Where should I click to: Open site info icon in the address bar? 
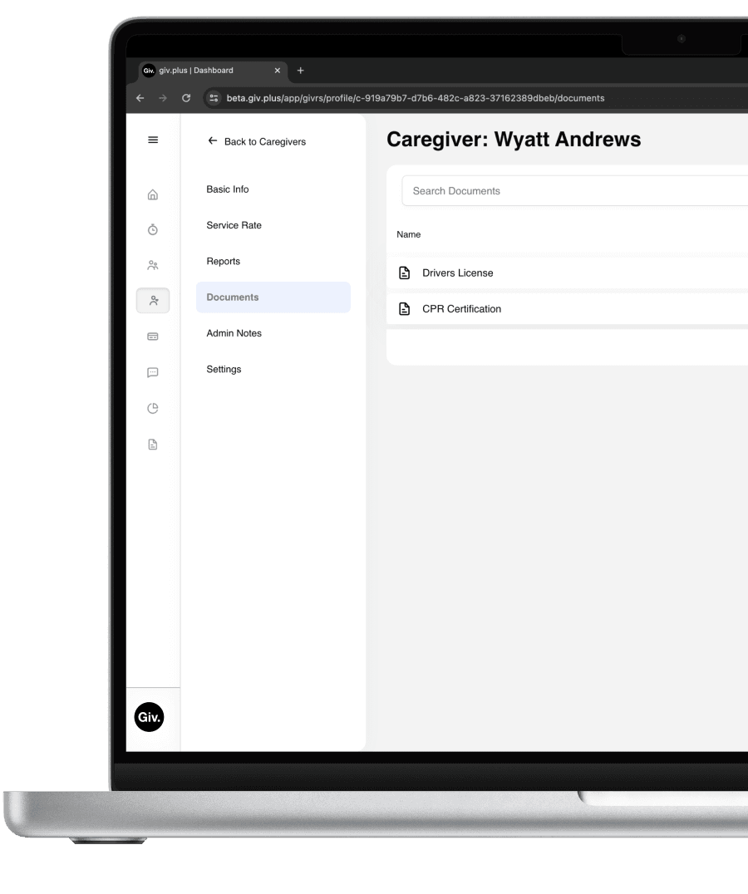[214, 98]
